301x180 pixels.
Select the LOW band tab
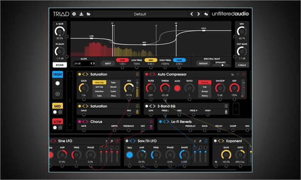[57, 122]
